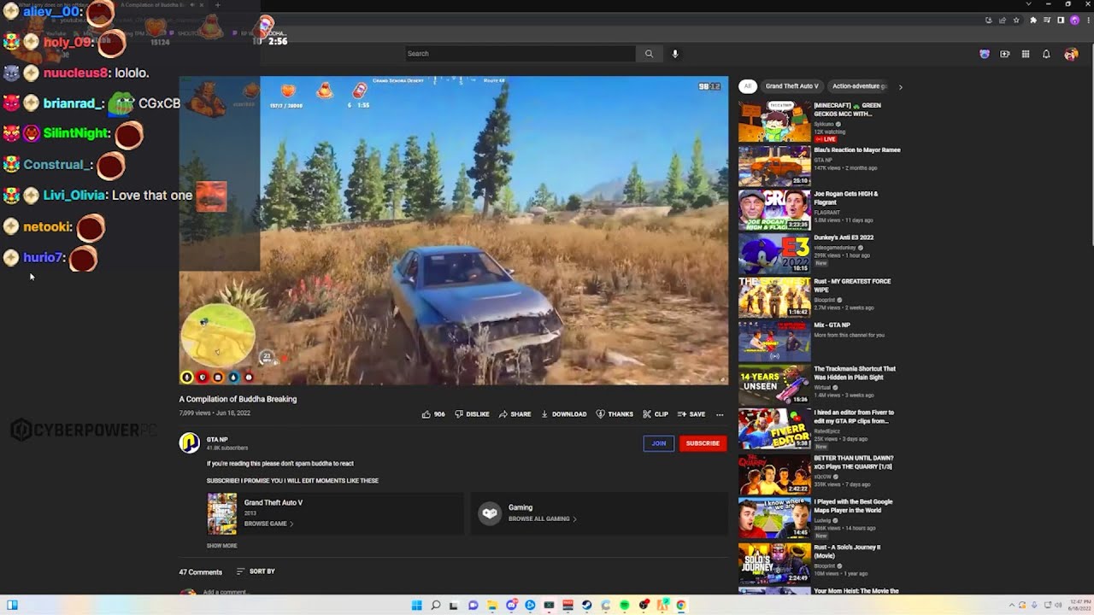Image resolution: width=1094 pixels, height=615 pixels.
Task: Share the Buddha Breaking video
Action: (x=515, y=414)
